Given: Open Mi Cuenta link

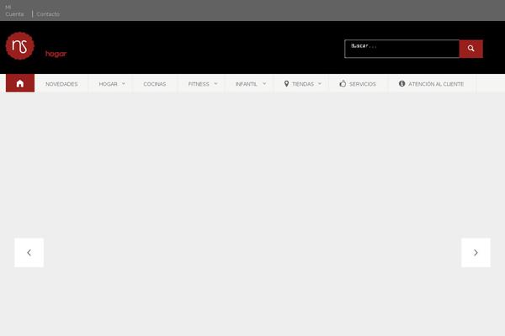Looking at the screenshot, I should [14, 11].
